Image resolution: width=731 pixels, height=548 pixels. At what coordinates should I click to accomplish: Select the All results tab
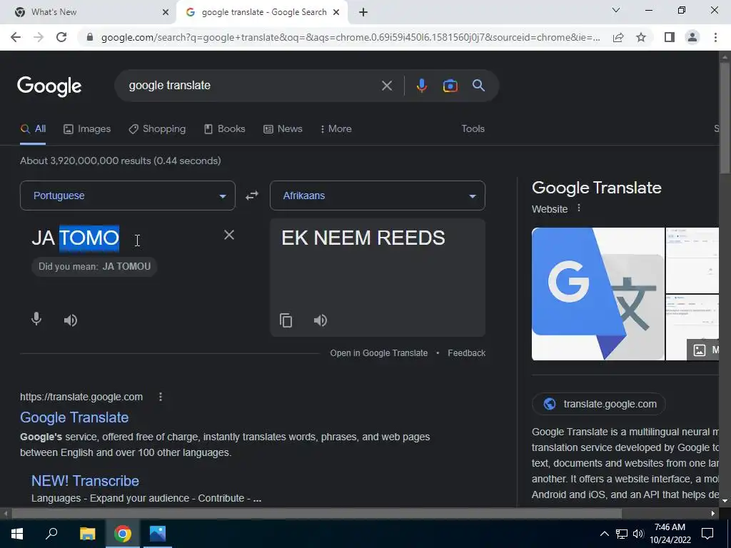coord(33,129)
